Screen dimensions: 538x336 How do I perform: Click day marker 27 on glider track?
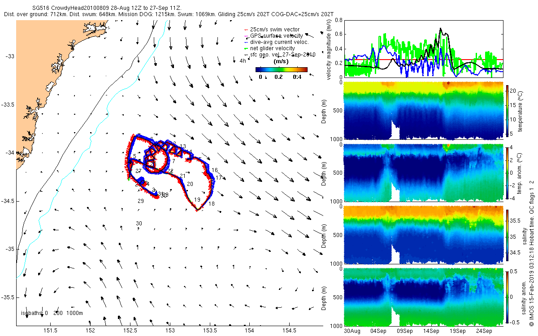point(139,171)
